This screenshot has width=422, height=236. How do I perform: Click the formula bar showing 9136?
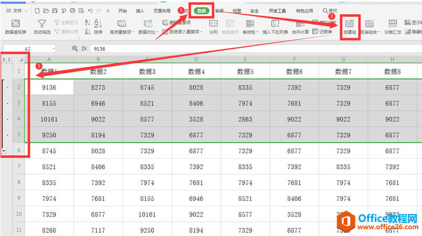point(256,49)
